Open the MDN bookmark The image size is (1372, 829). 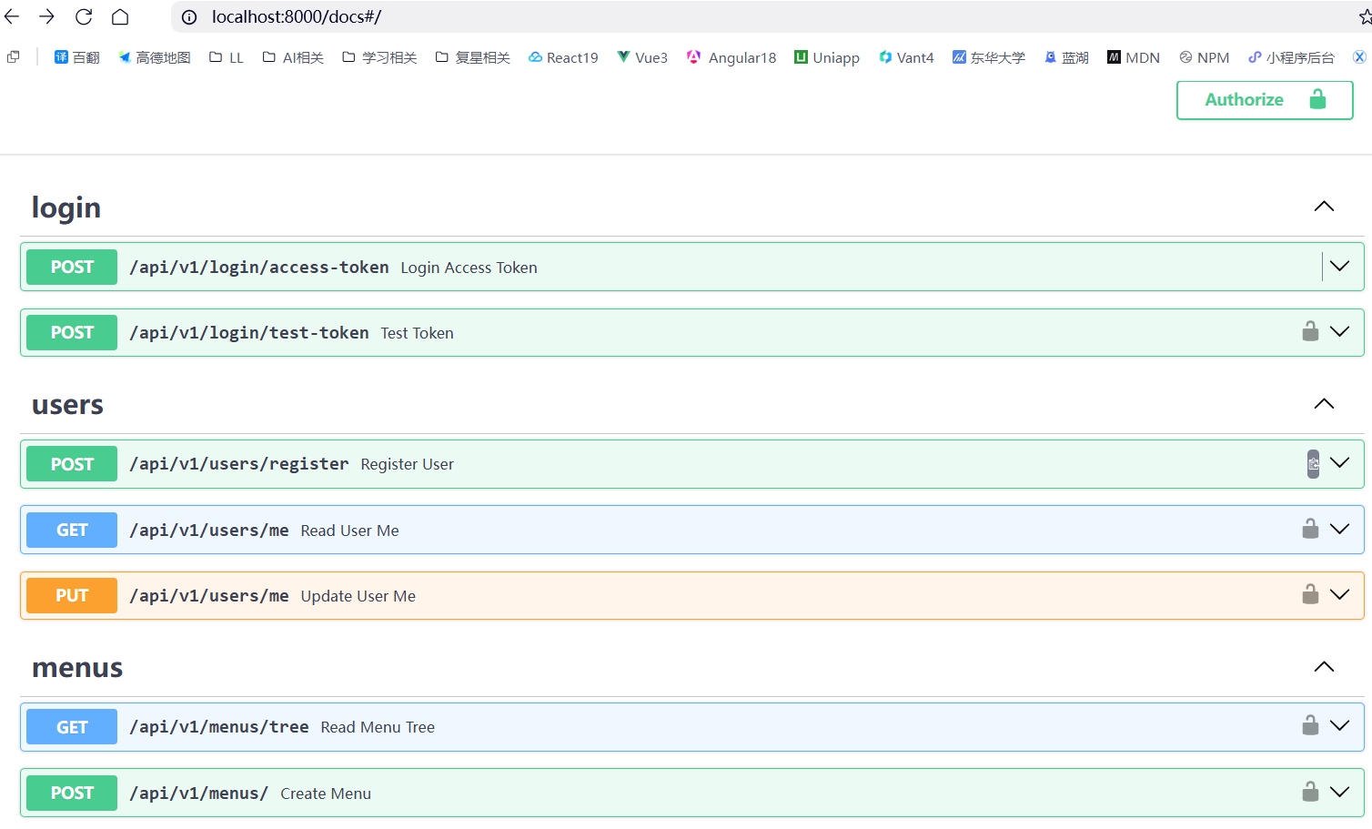click(1133, 57)
